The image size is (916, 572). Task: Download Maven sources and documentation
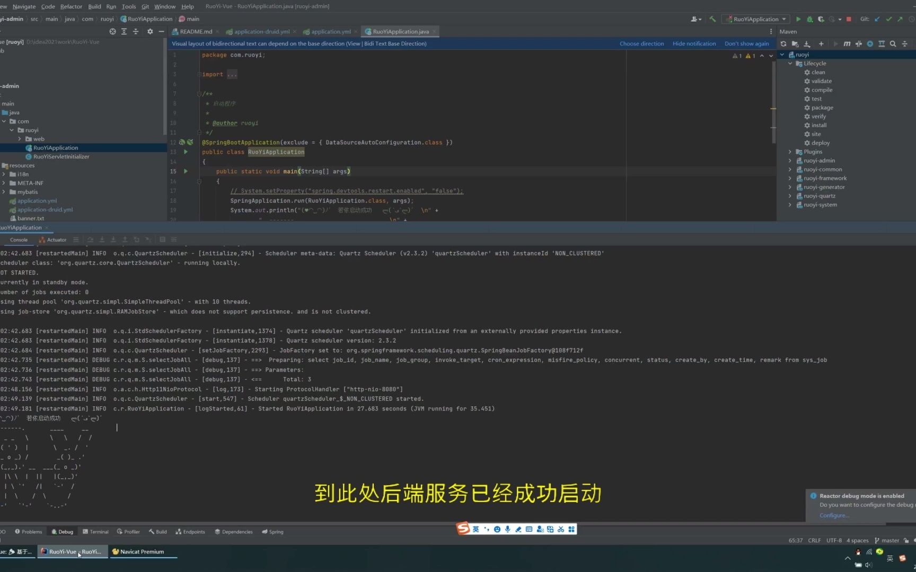(x=807, y=44)
